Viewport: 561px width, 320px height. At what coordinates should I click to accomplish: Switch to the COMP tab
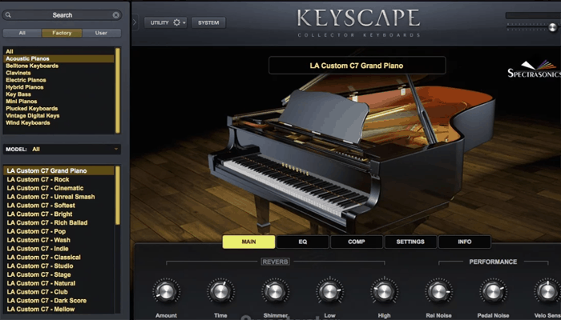coord(357,242)
